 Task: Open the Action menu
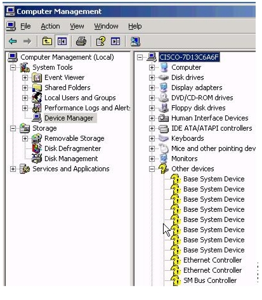coord(50,26)
